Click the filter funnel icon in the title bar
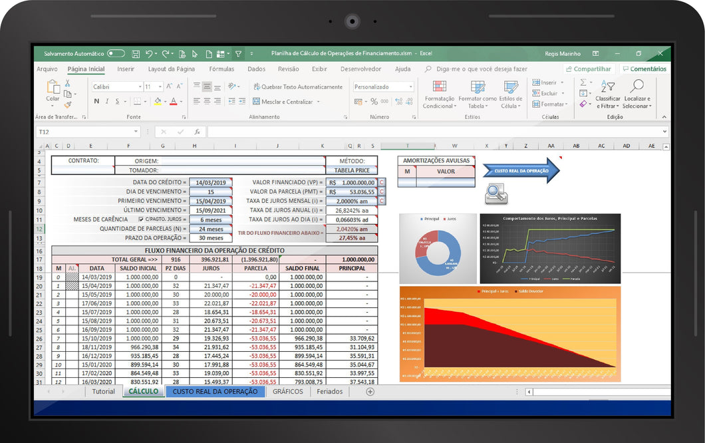The image size is (705, 443). [238, 54]
